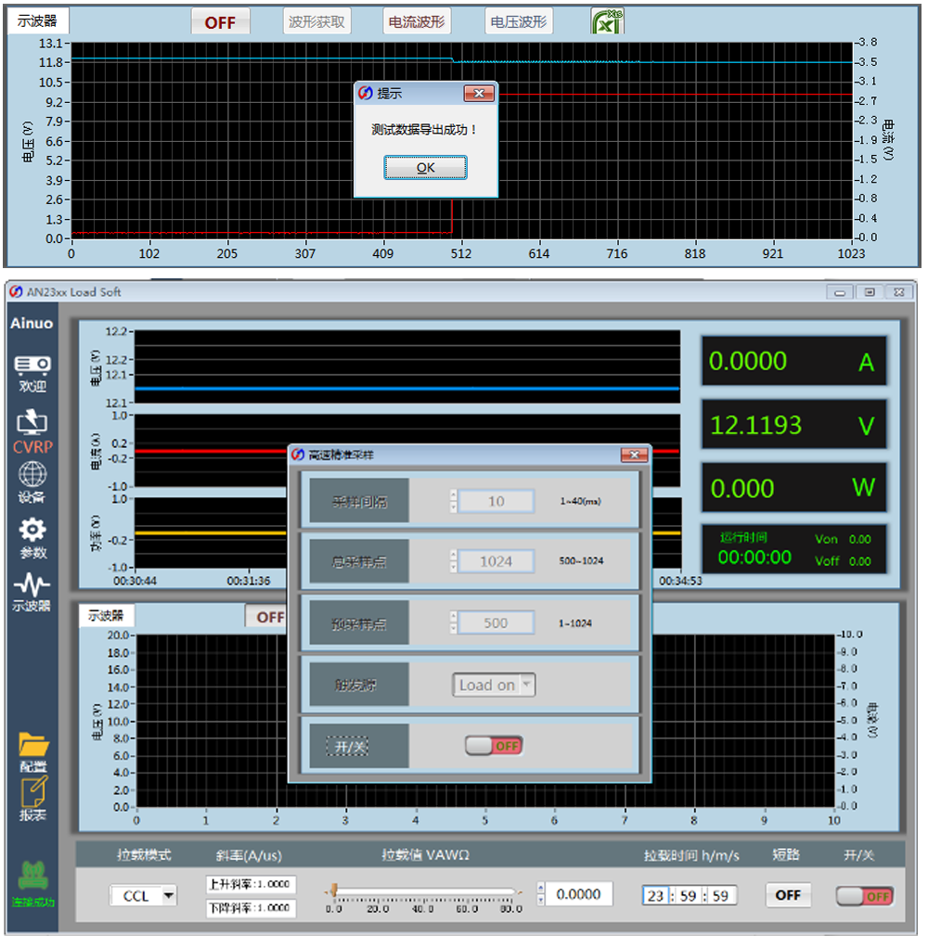Click OK in the export success dialog

tap(425, 168)
